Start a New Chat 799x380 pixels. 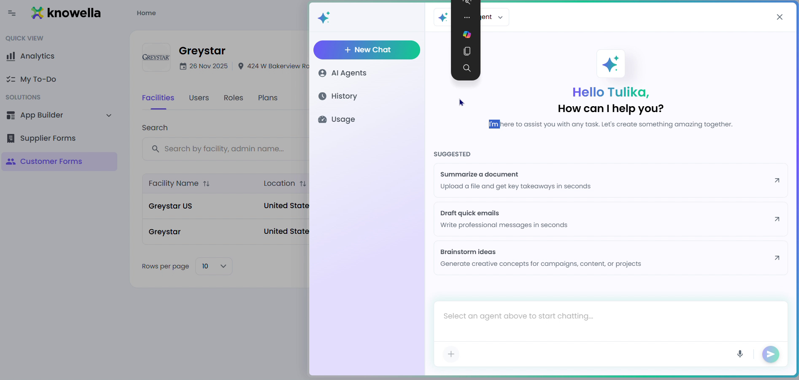[x=367, y=50]
